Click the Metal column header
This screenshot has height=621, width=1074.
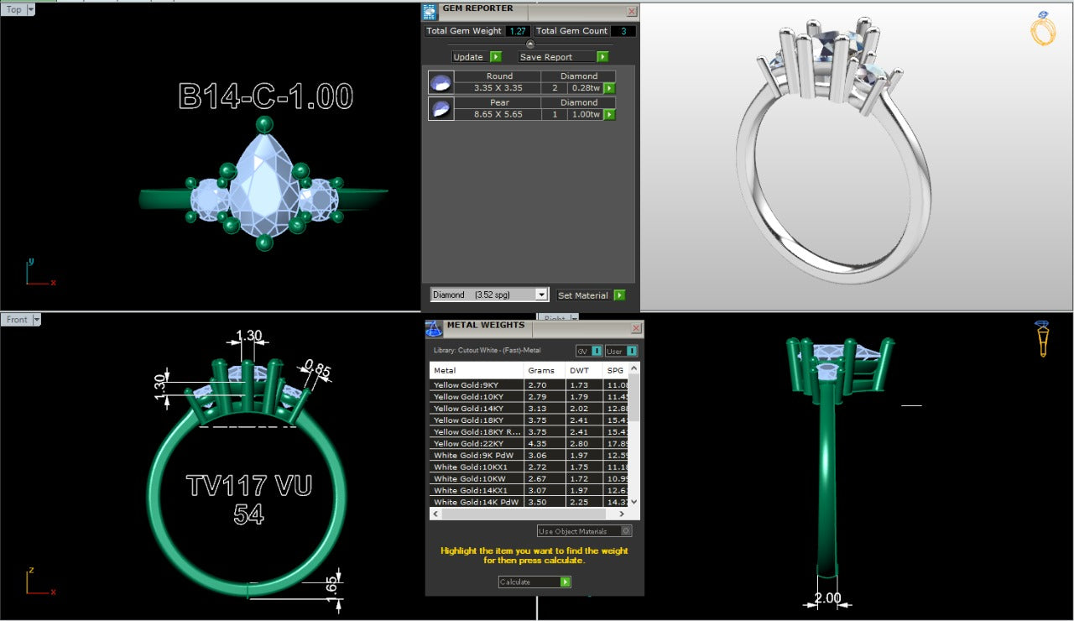click(x=477, y=370)
